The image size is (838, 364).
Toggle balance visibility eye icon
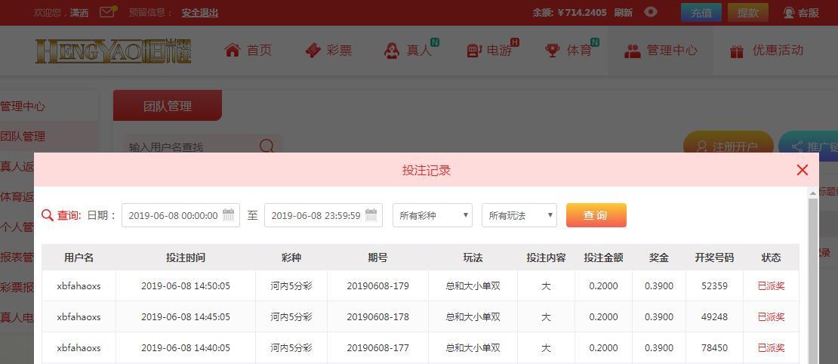651,12
